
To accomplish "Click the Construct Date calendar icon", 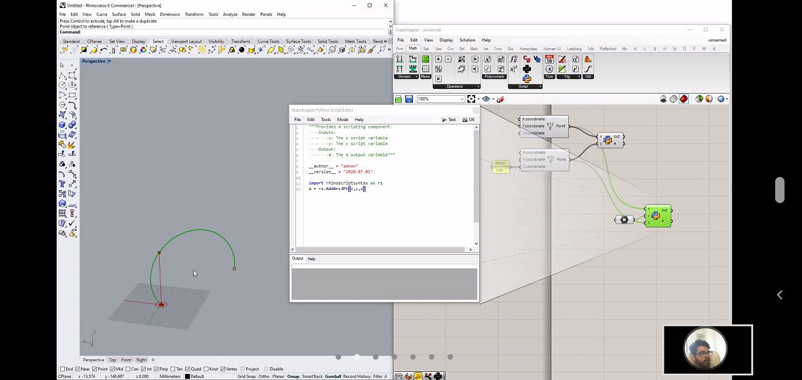I will (x=549, y=60).
